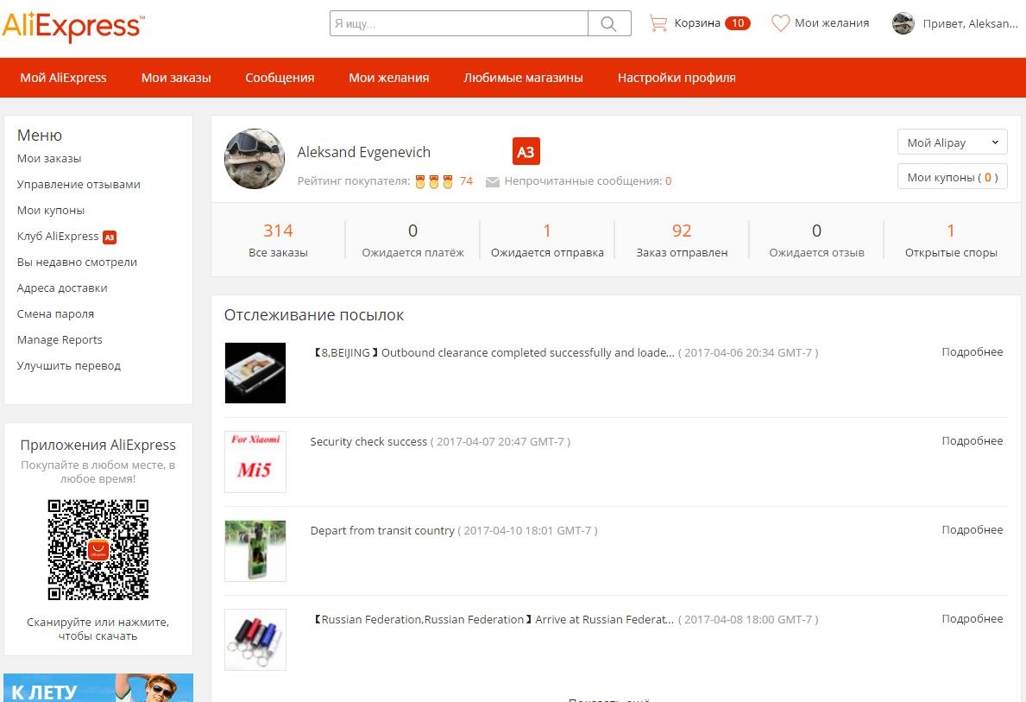Click Мои желания label in the header
This screenshot has height=702, width=1026.
[832, 23]
